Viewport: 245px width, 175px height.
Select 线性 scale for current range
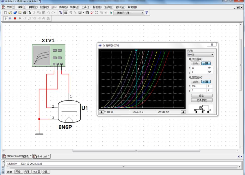pos(206,63)
